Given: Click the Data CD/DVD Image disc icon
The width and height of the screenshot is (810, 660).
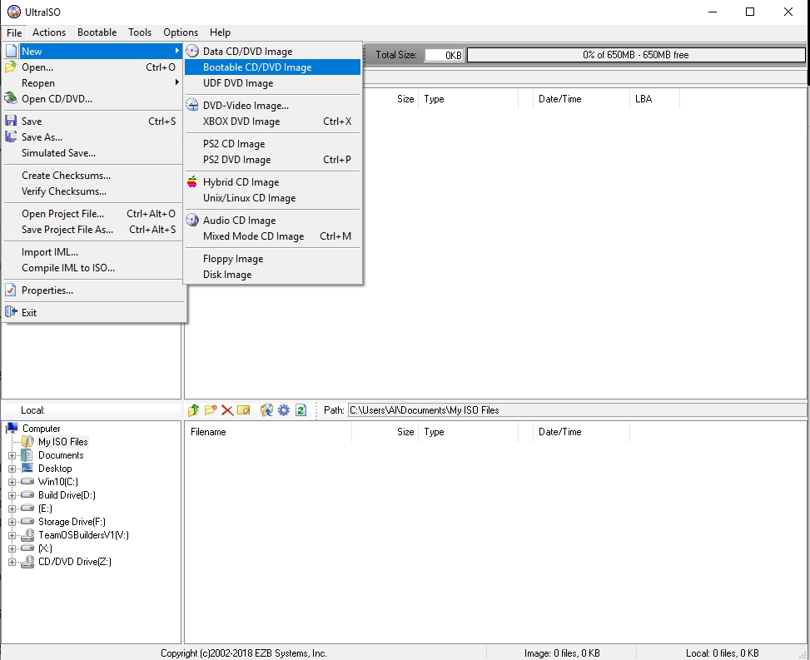Looking at the screenshot, I should pos(192,51).
